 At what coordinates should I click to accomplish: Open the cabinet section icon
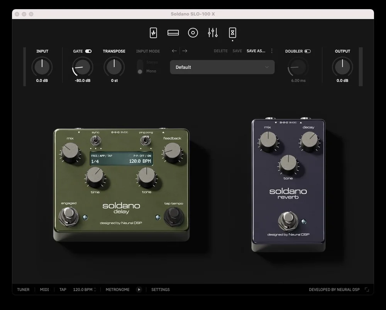tap(193, 33)
